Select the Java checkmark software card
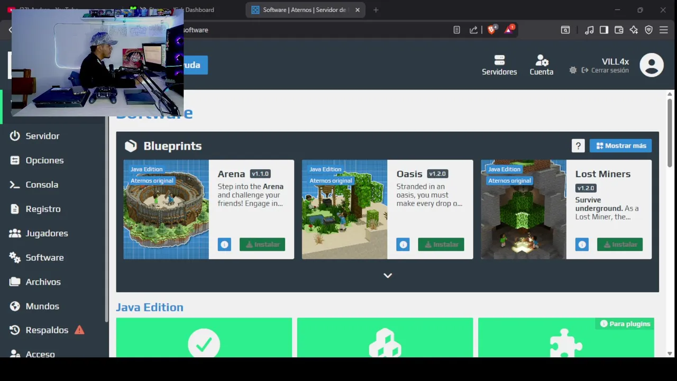This screenshot has width=677, height=381. [204, 338]
